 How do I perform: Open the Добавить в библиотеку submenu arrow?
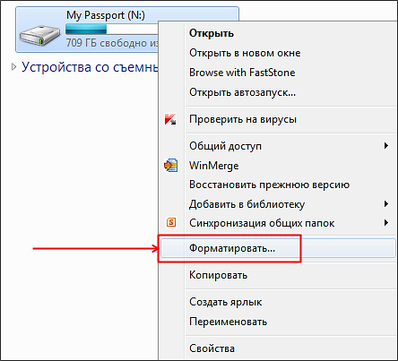point(386,204)
